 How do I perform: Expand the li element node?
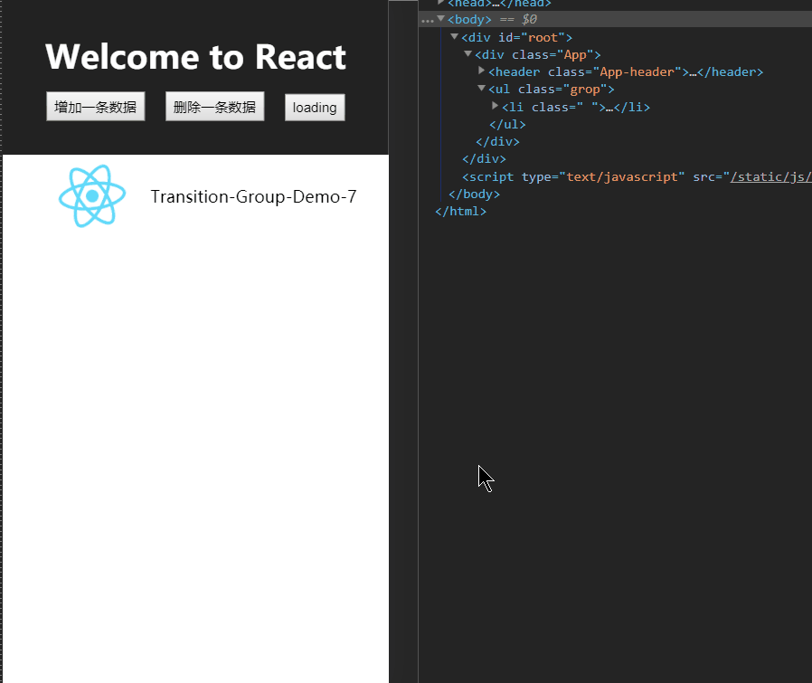[495, 106]
